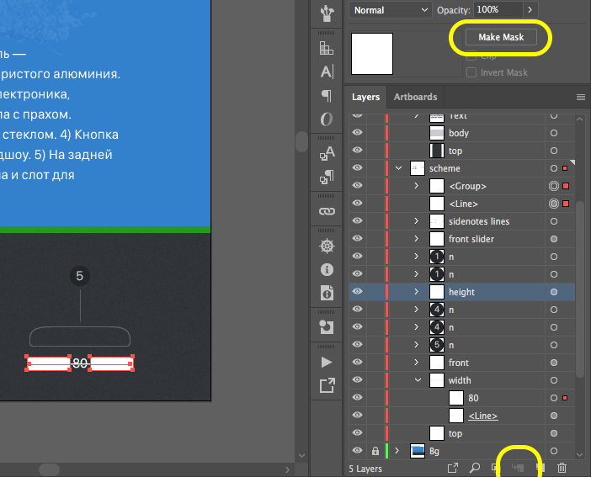
Task: Switch to the Layers tab
Action: 365,98
